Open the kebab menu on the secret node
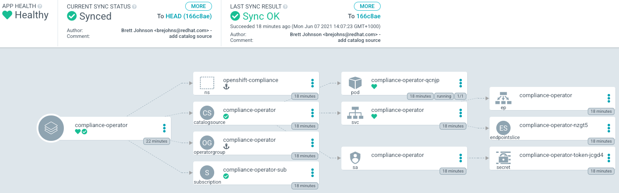The image size is (619, 193). (x=609, y=158)
